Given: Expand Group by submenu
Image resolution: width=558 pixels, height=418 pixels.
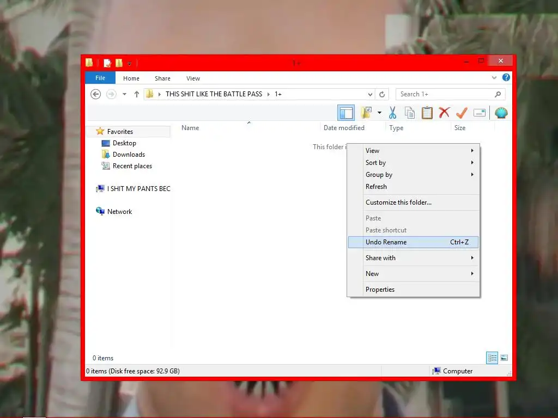Looking at the screenshot, I should pyautogui.click(x=414, y=175).
